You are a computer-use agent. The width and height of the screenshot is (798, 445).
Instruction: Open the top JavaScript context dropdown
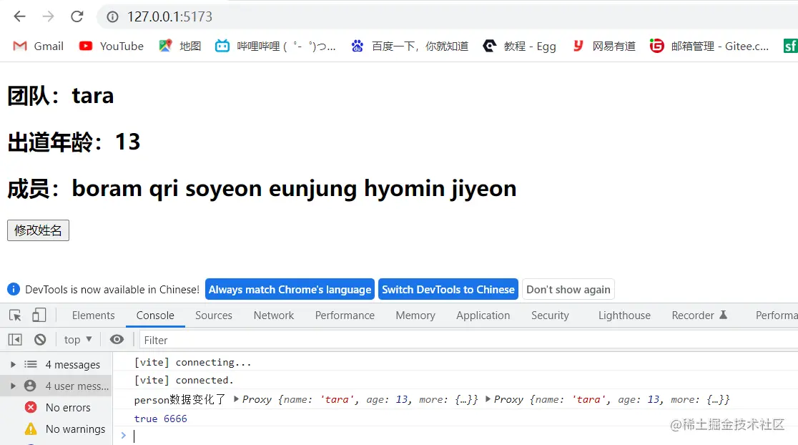(x=78, y=340)
